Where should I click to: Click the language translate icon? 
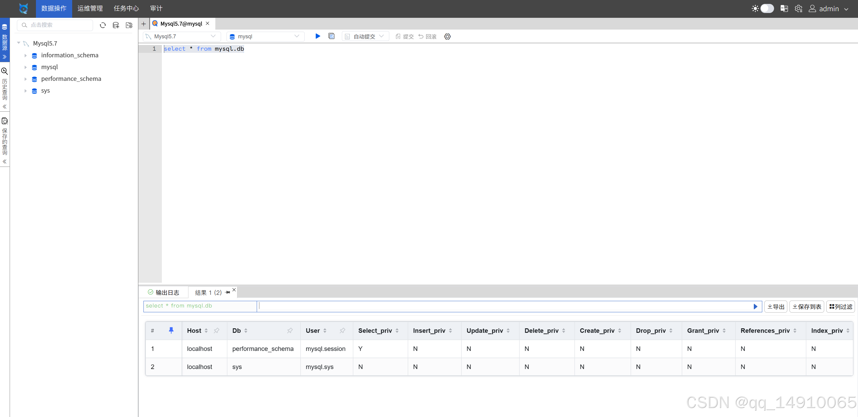point(784,9)
